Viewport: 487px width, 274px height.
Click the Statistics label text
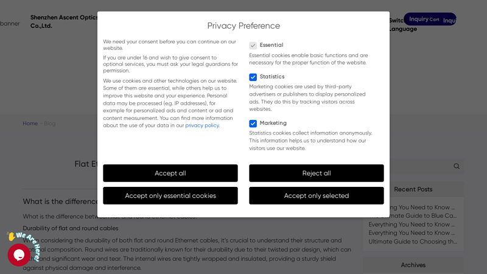[x=272, y=77]
